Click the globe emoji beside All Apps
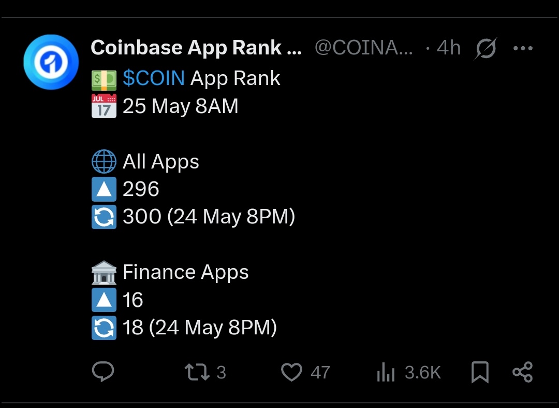Viewport: 559px width, 408px height. 104,162
